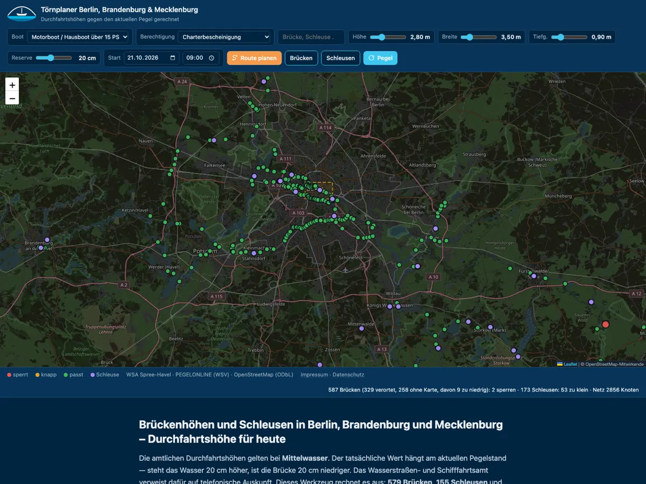
Task: Click the 'passt' legend entry
Action: pyautogui.click(x=74, y=375)
